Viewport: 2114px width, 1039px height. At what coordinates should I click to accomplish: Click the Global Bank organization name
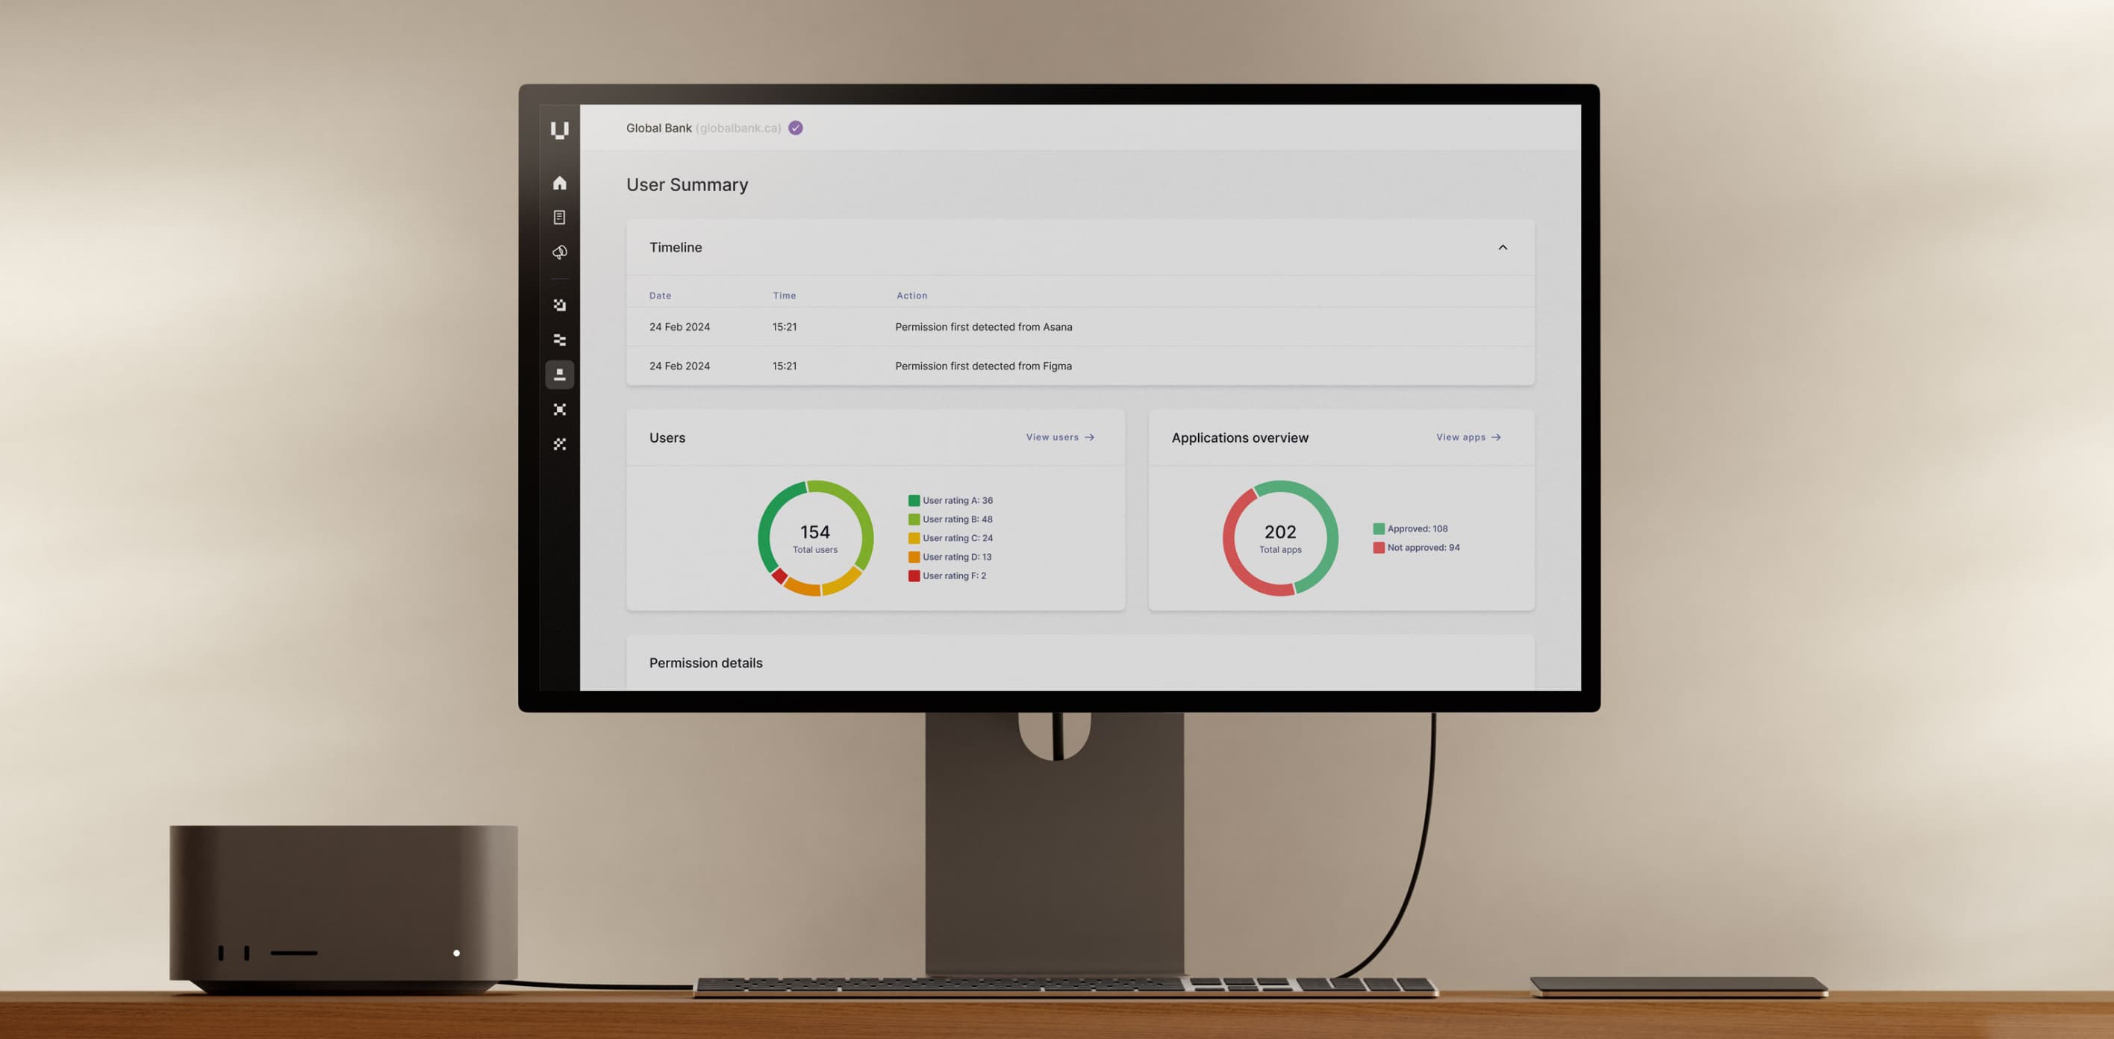(658, 128)
